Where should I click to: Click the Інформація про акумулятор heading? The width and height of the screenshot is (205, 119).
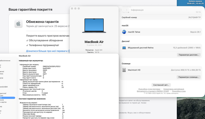click(x=31, y=61)
